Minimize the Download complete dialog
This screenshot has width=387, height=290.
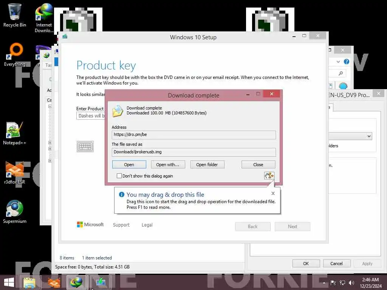pyautogui.click(x=248, y=94)
